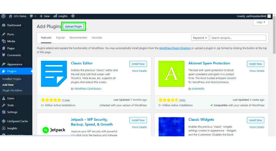This screenshot has width=276, height=151.
Task: Open More Details for Classic Editor
Action: [x=140, y=71]
